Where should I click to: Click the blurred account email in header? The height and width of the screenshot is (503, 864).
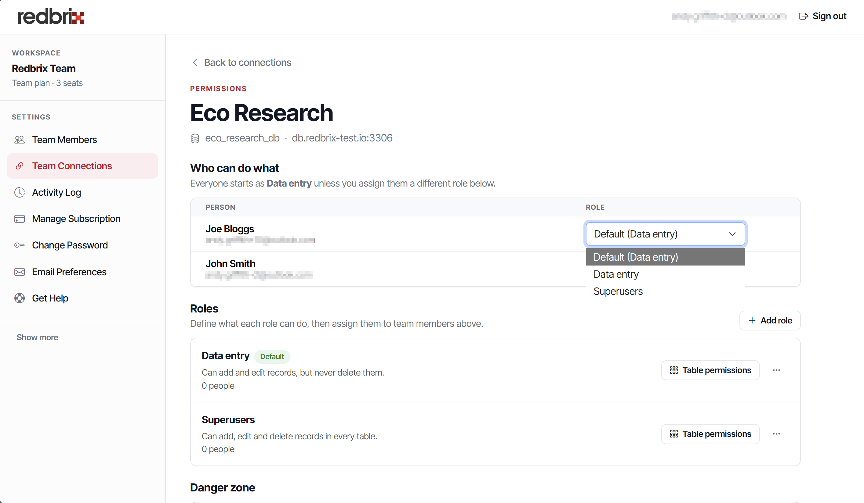(x=729, y=16)
